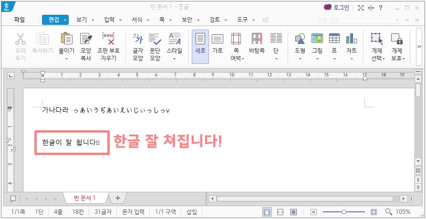Click the text 한글이 잘 됩니다!!
Screen dimensions: 426x219
pyautogui.click(x=71, y=142)
